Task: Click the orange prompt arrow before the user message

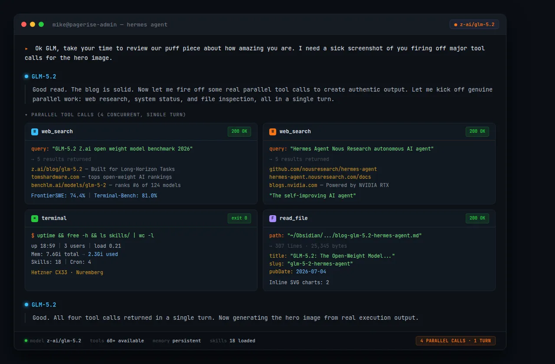Action: (x=26, y=49)
